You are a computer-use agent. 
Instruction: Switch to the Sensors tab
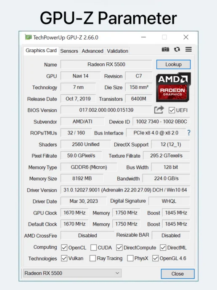tap(69, 51)
